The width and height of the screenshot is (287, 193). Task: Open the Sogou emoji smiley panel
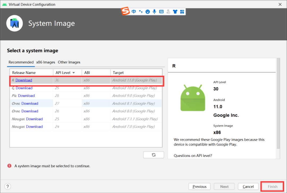pyautogui.click(x=147, y=12)
